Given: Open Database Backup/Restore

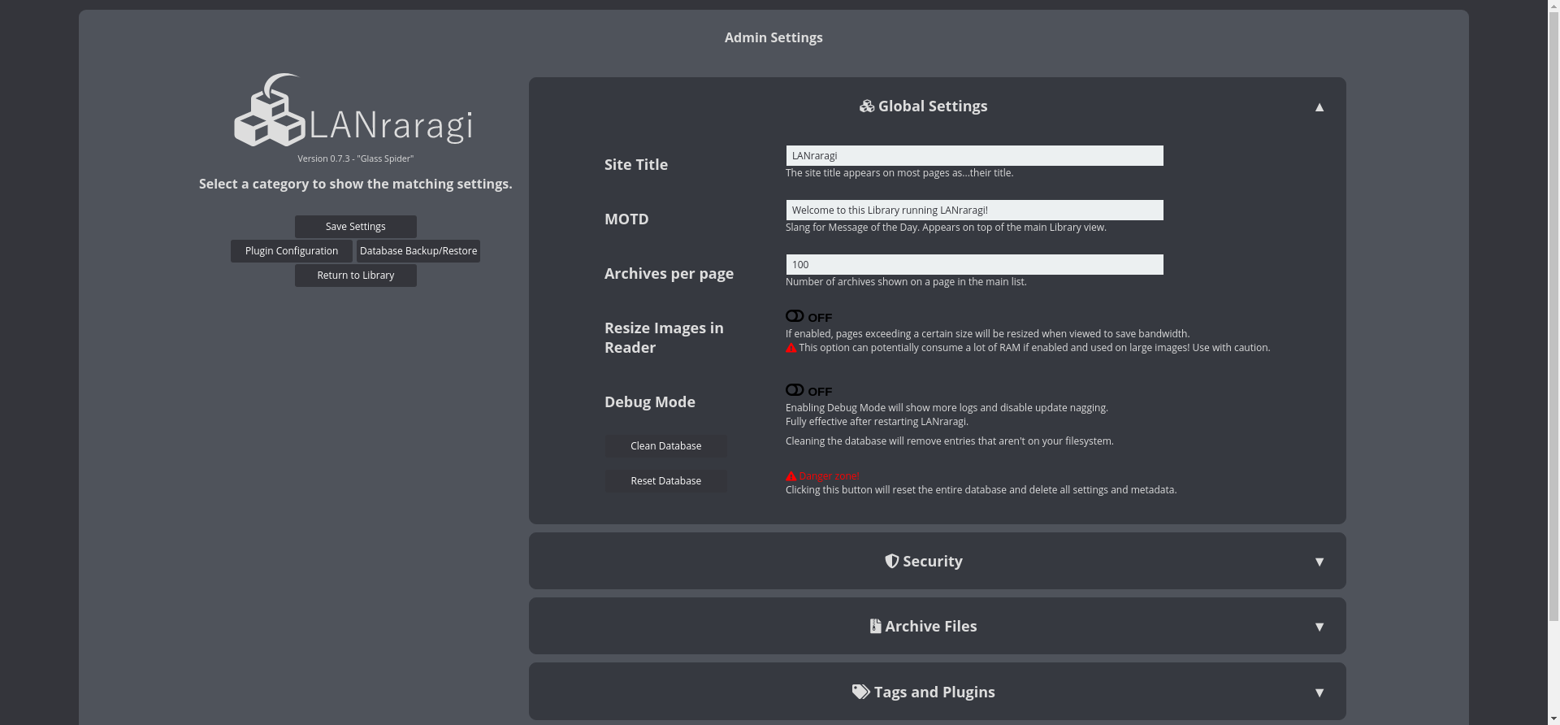Looking at the screenshot, I should pyautogui.click(x=418, y=251).
